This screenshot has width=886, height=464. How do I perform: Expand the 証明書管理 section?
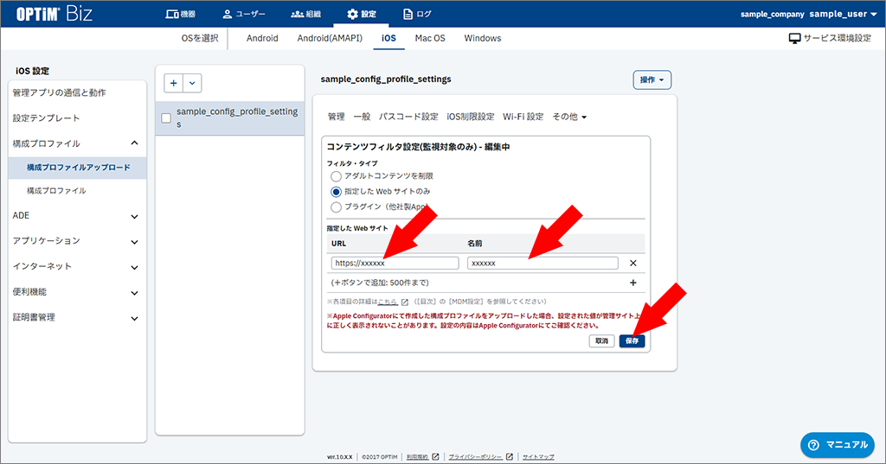point(77,317)
